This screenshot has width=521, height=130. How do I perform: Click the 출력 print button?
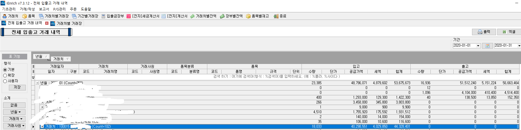(x=484, y=32)
